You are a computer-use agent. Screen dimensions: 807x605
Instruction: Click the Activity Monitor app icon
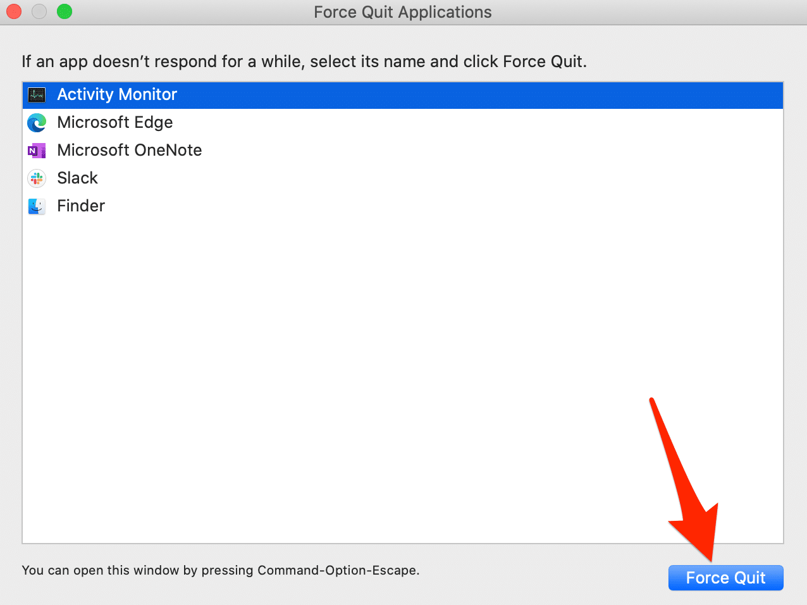pyautogui.click(x=37, y=95)
